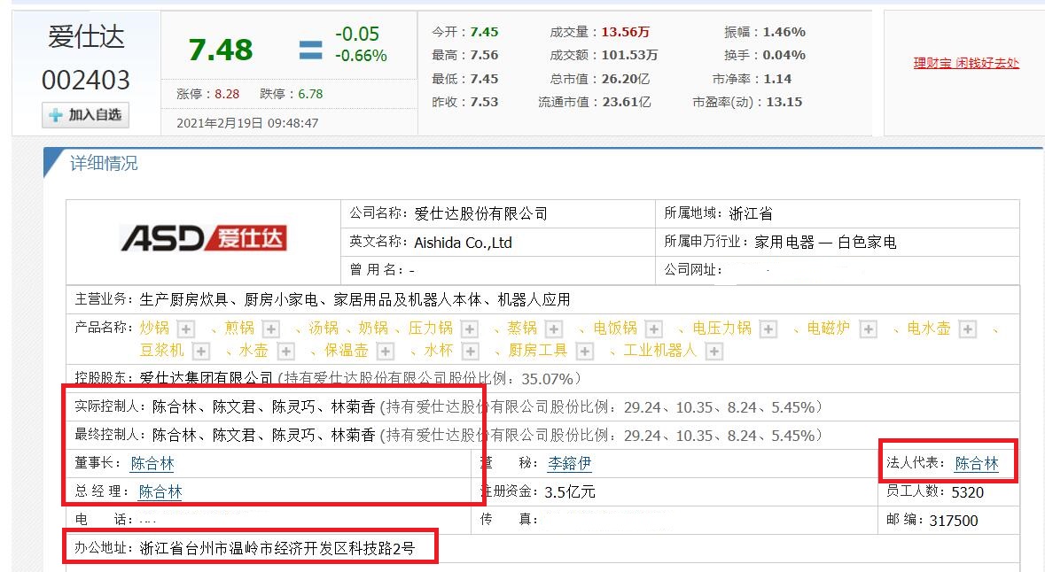Click the 成交量 13.56万 value
Screen dimensions: 1045x572
click(x=625, y=32)
